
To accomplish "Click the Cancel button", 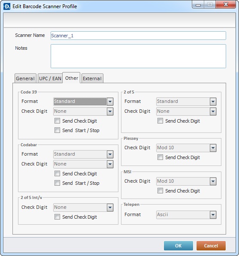I will point(211,246).
